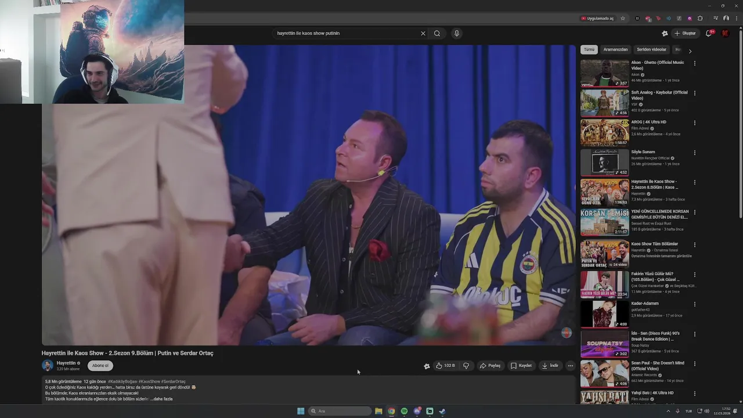Open the browser media control icon

click(x=716, y=18)
